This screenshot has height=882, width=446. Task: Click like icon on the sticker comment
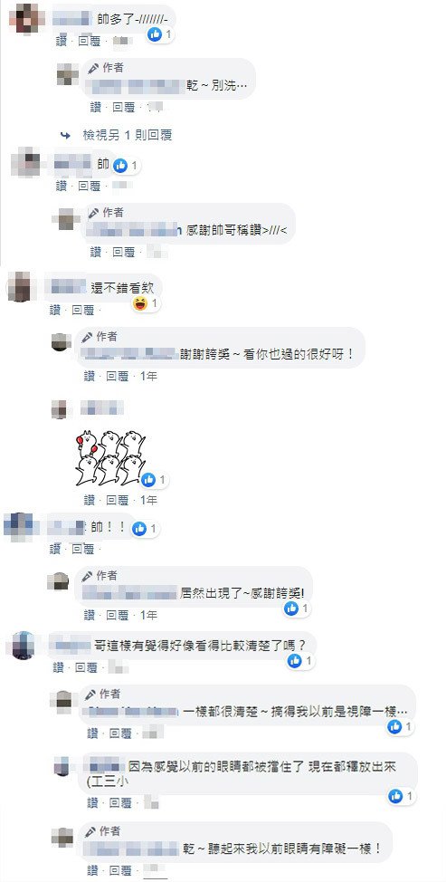[148, 480]
